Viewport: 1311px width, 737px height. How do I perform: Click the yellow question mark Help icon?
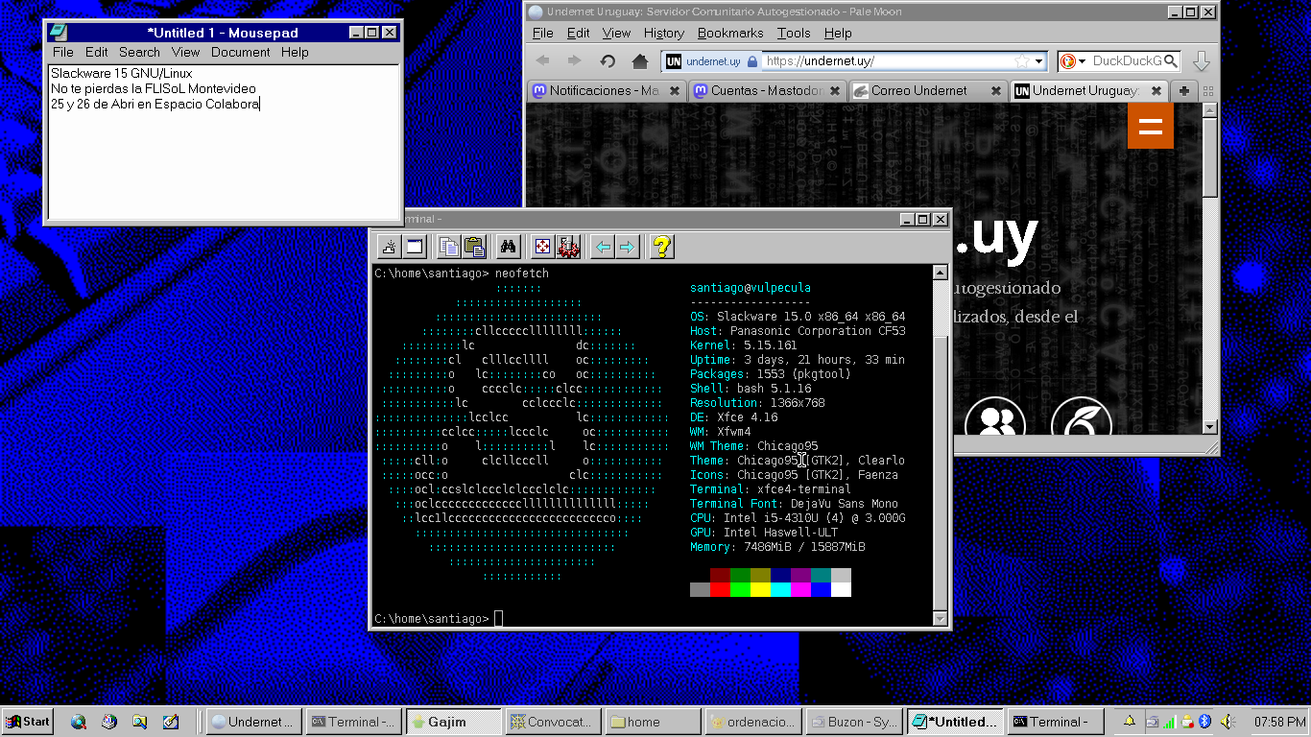click(660, 247)
